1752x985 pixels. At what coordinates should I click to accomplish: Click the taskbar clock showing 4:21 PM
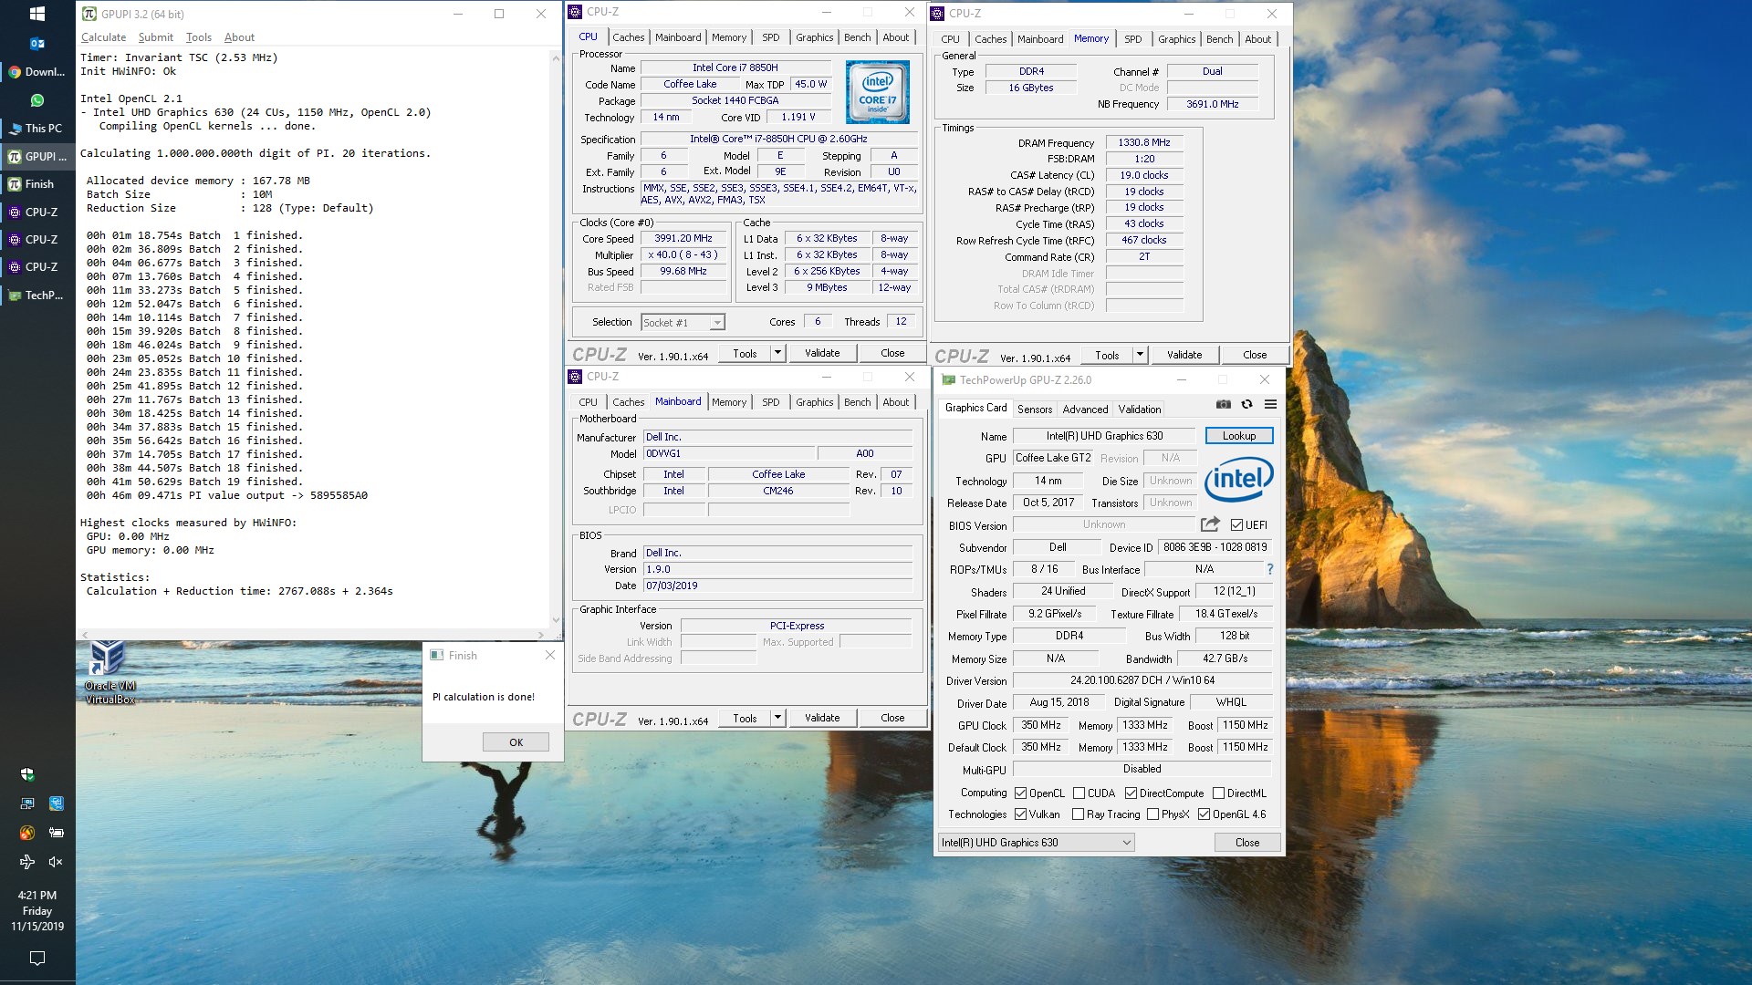coord(37,910)
